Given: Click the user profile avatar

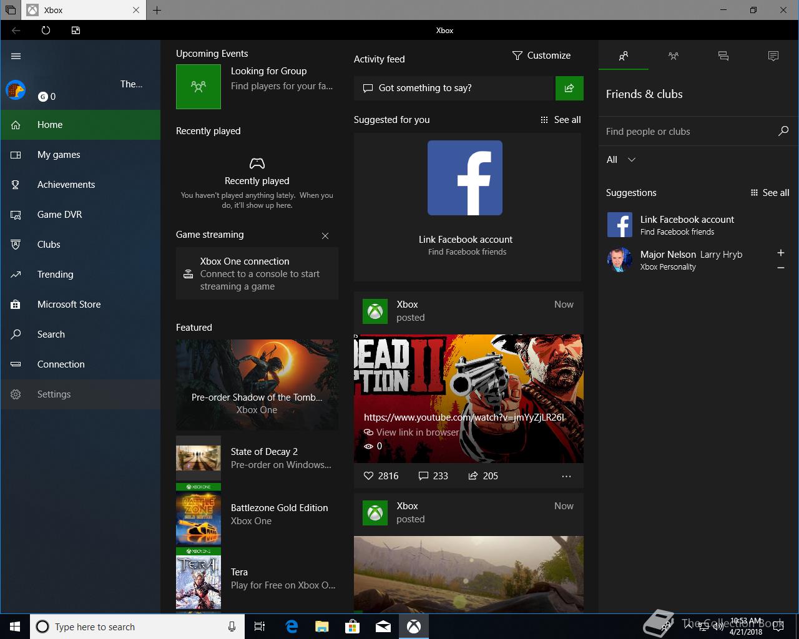Looking at the screenshot, I should tap(16, 90).
